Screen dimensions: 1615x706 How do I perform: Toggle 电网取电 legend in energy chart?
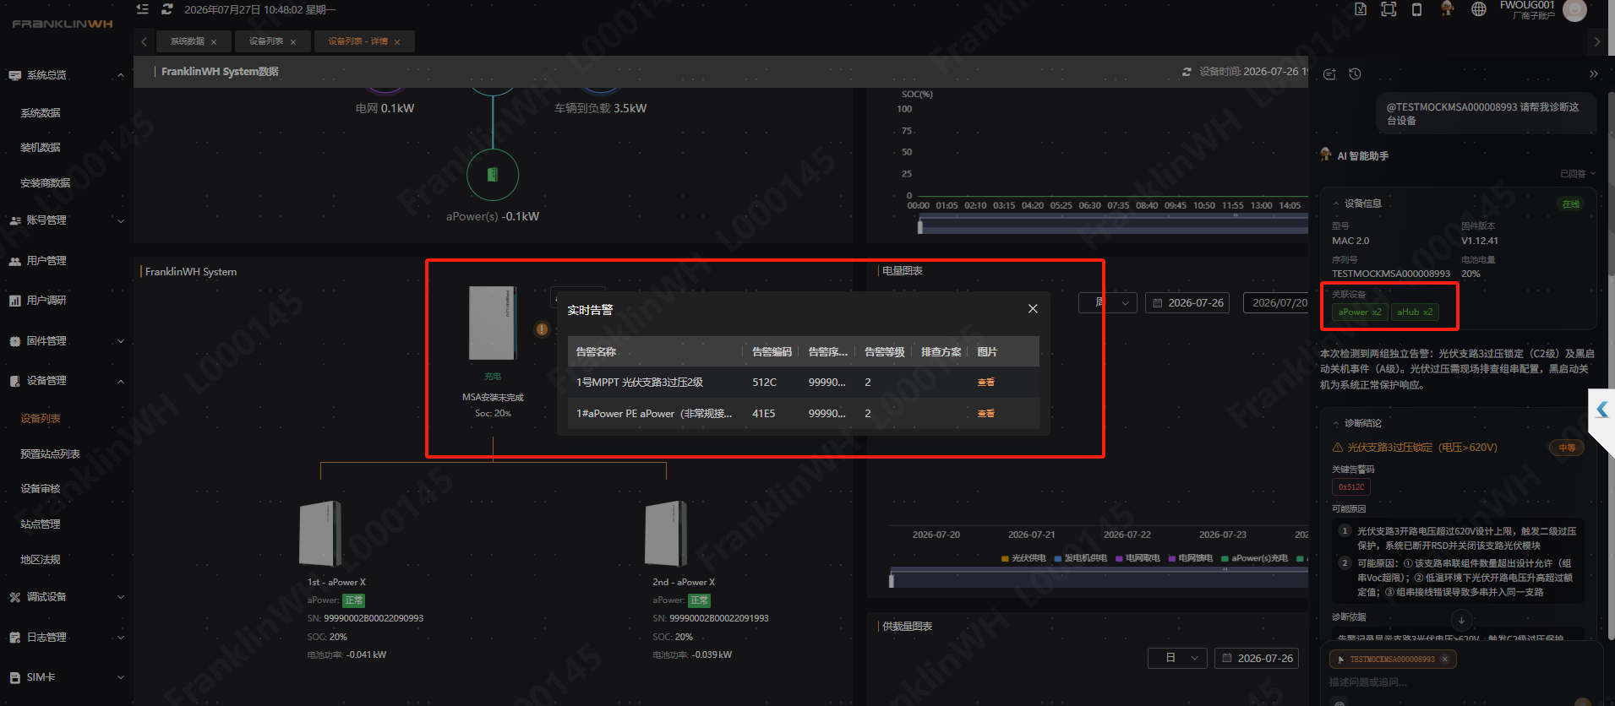click(x=1138, y=558)
